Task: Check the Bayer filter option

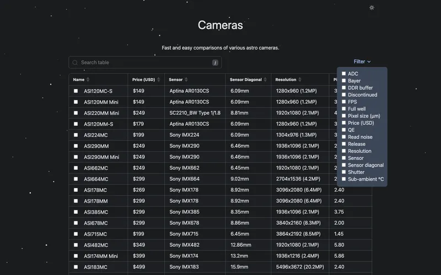Action: pos(343,80)
